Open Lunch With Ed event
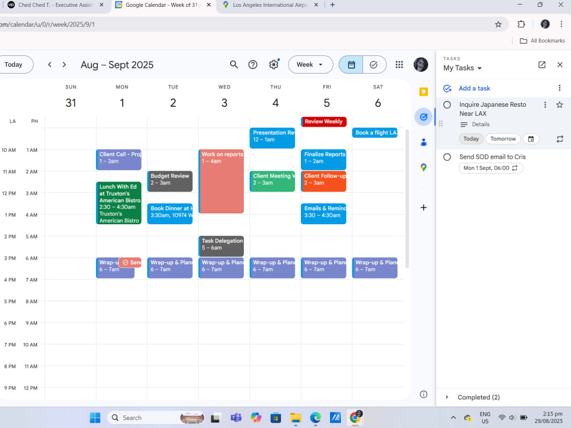 (x=119, y=203)
